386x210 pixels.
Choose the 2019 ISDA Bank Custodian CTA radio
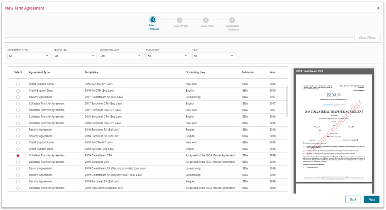pyautogui.click(x=18, y=188)
